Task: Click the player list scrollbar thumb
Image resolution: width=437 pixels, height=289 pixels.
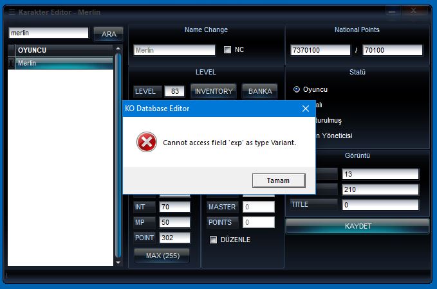Action: [x=118, y=155]
